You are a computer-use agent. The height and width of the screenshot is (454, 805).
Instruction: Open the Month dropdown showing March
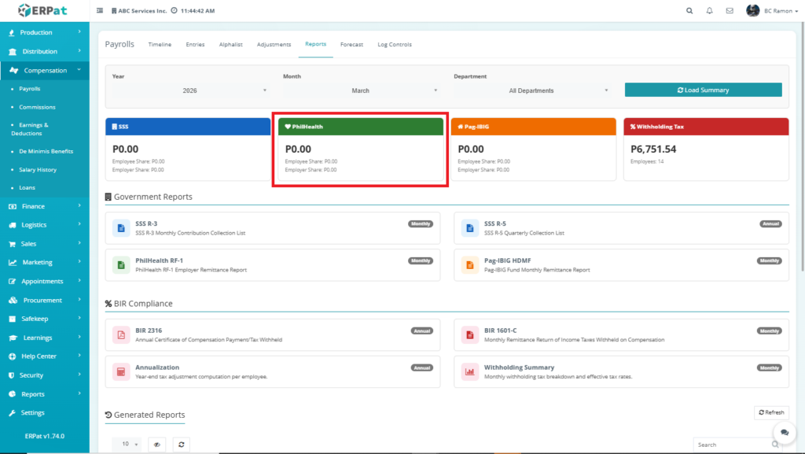(360, 90)
